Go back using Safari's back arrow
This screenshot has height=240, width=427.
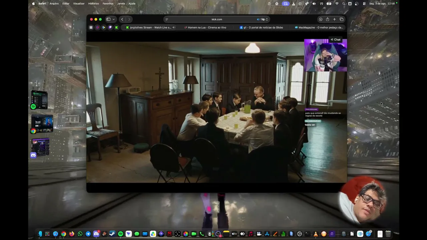[122, 19]
